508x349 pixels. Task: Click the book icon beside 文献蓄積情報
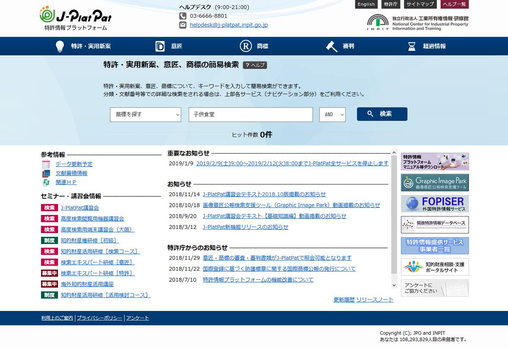click(46, 173)
